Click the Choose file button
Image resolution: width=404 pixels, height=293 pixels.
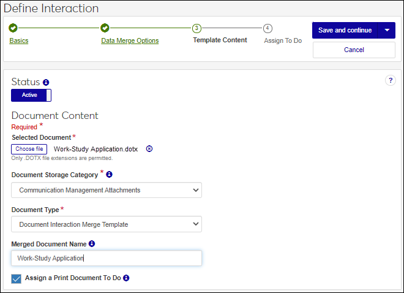click(x=29, y=149)
